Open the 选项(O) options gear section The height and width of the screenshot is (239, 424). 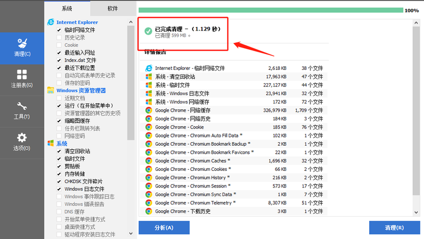(x=22, y=143)
